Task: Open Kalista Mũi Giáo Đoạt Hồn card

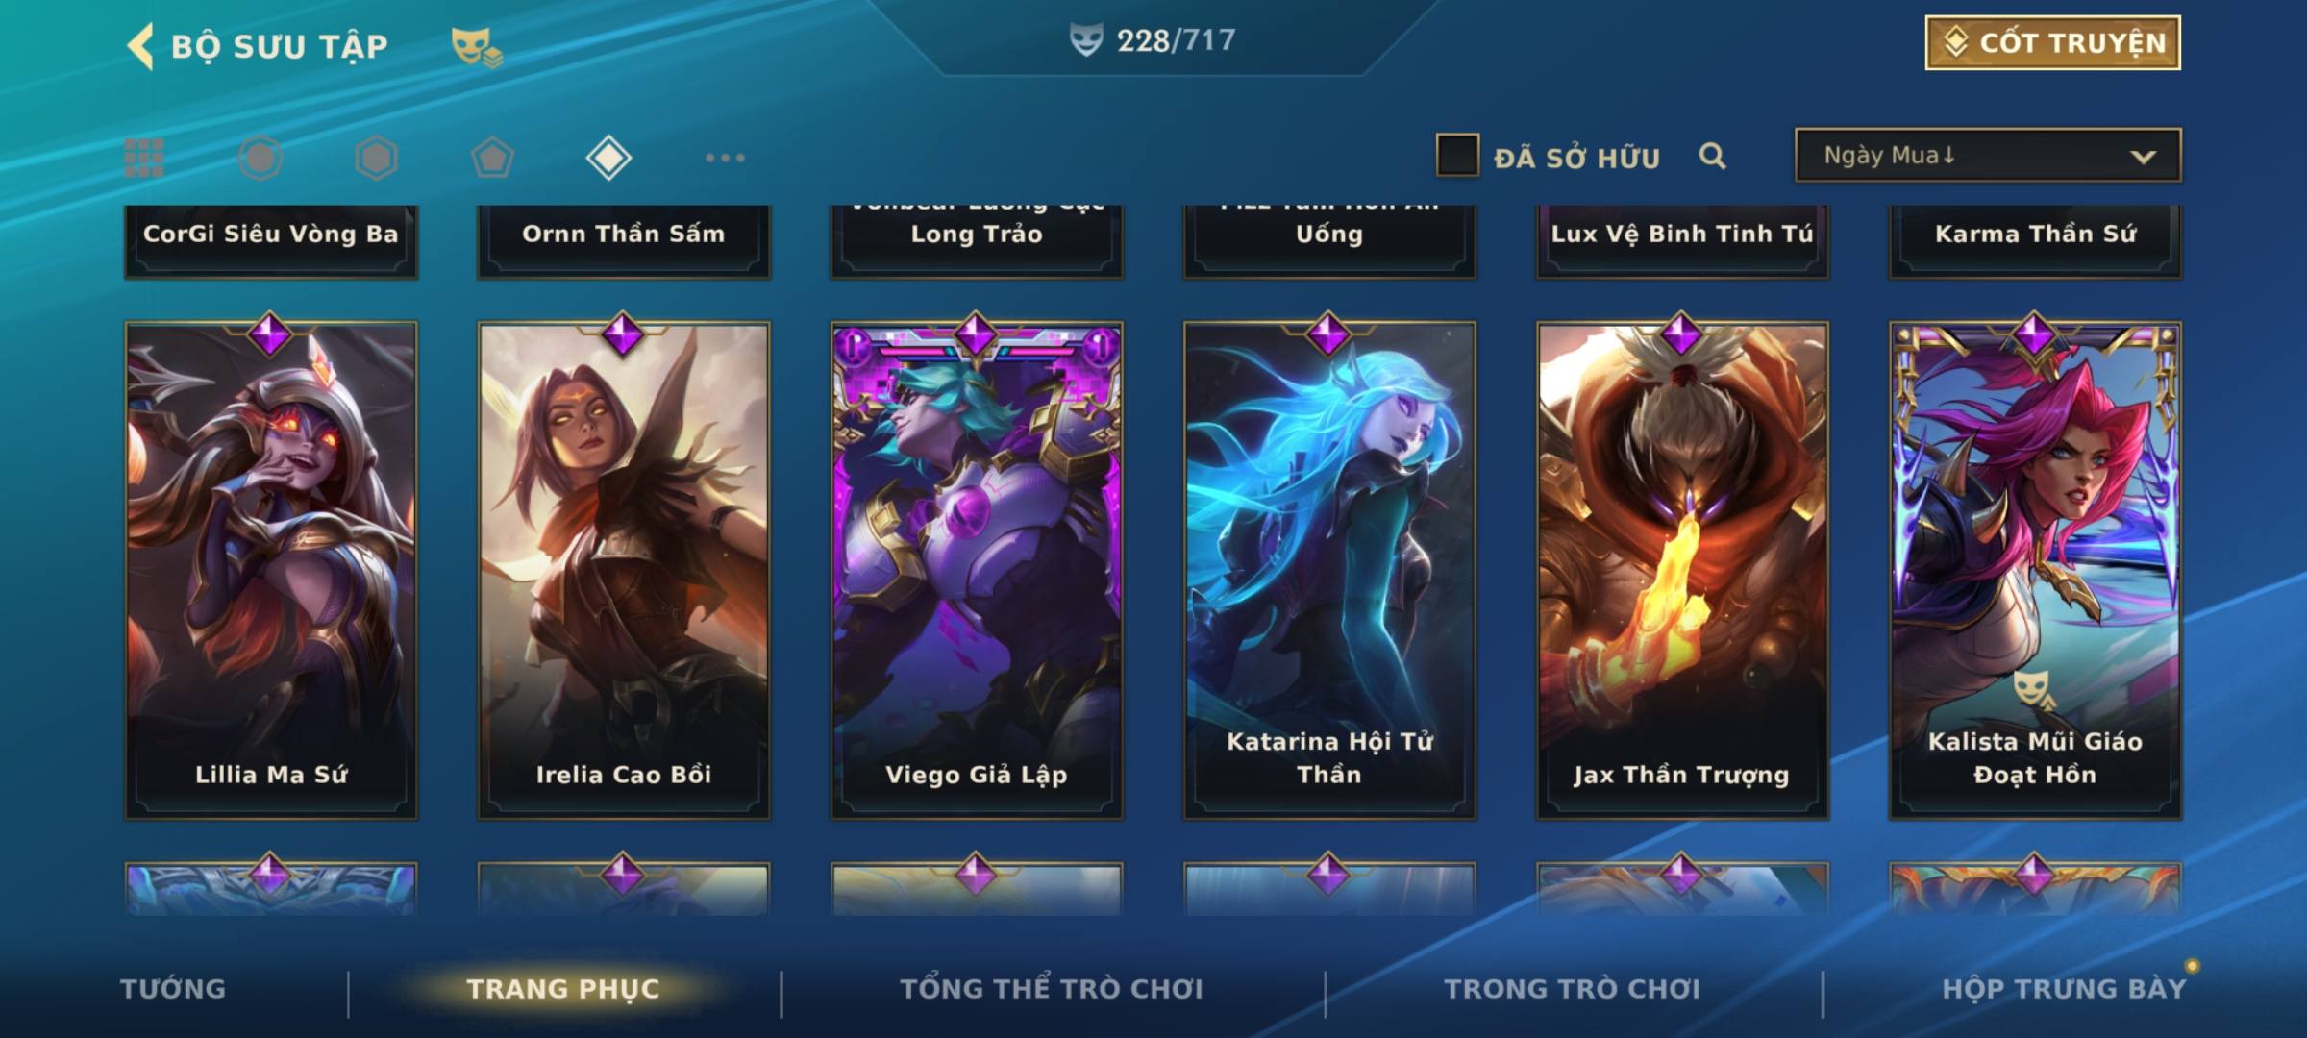Action: [x=2035, y=570]
